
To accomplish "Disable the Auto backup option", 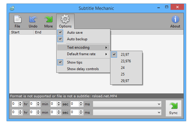I will click(x=77, y=39).
